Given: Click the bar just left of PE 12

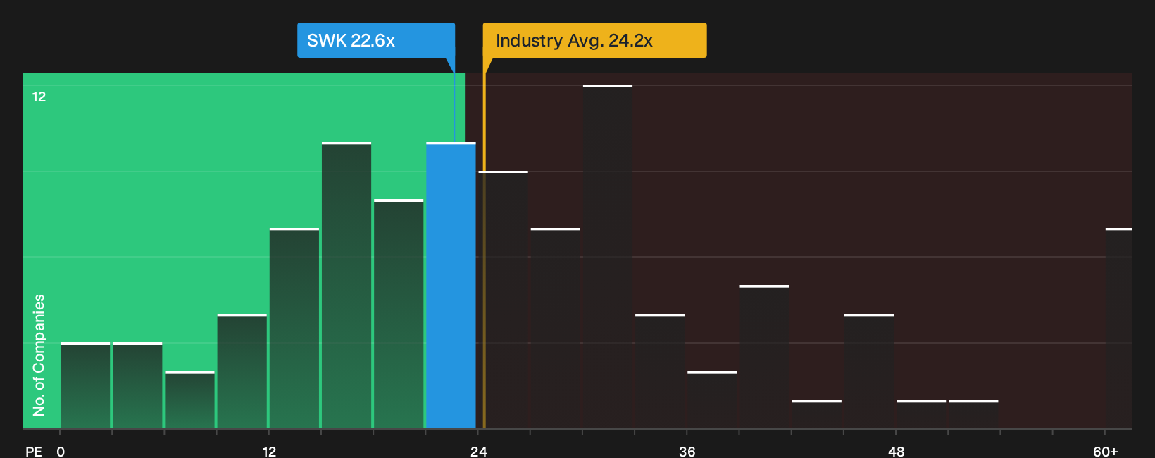Looking at the screenshot, I should pos(242,371).
